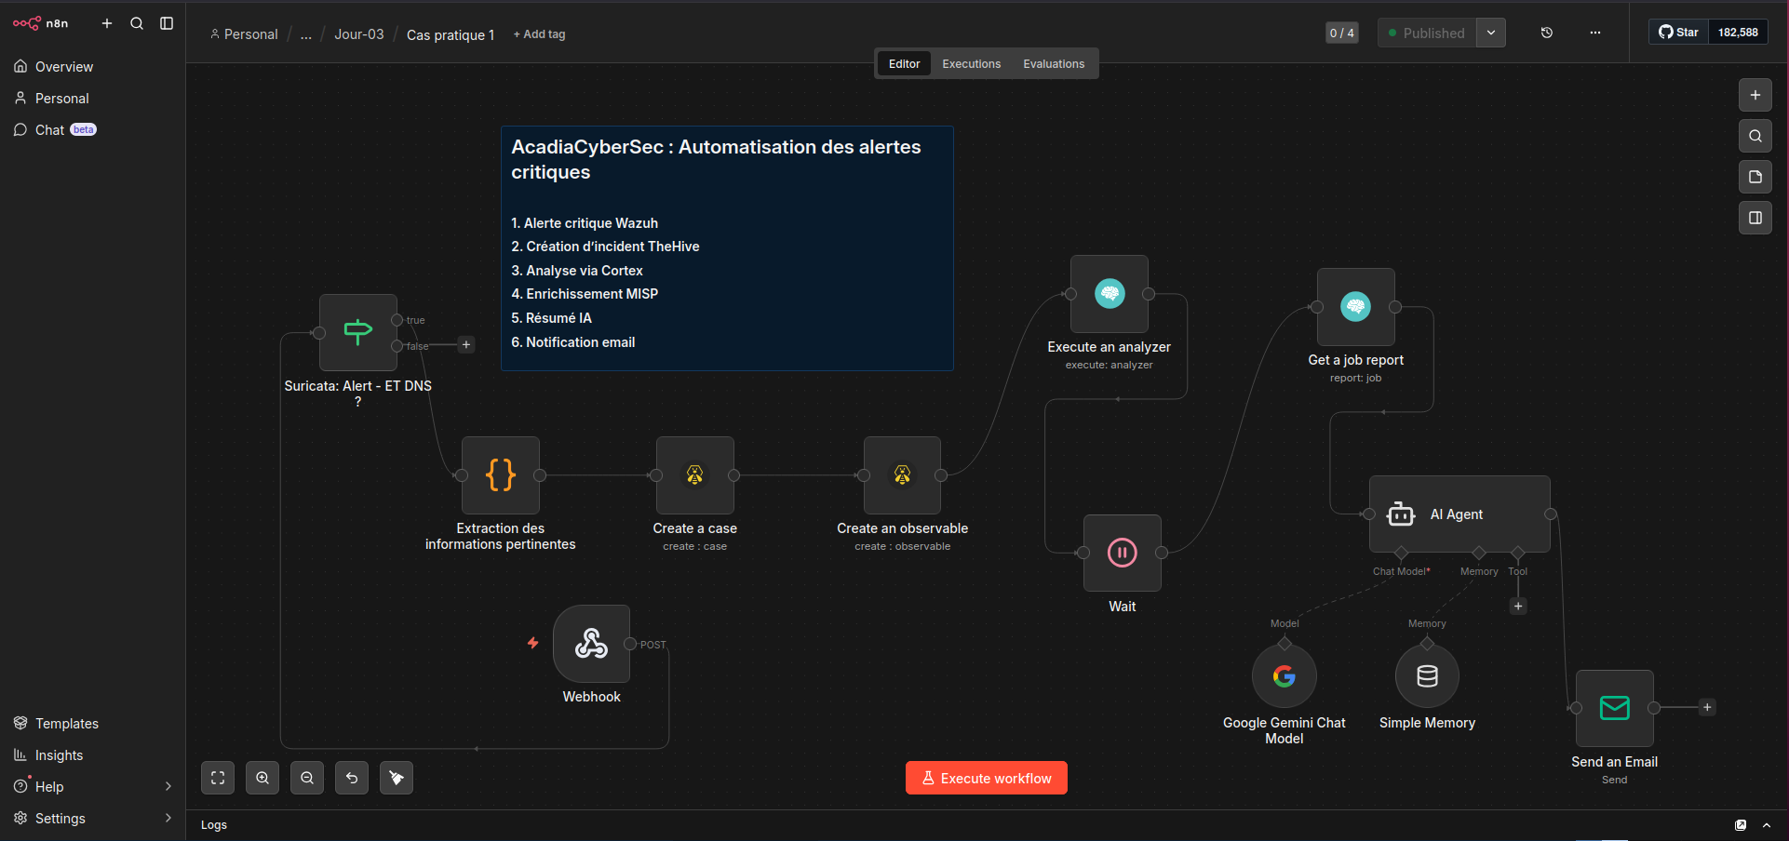Click the Google Gemini Chat Model node
The width and height of the screenshot is (1789, 841).
pyautogui.click(x=1284, y=676)
